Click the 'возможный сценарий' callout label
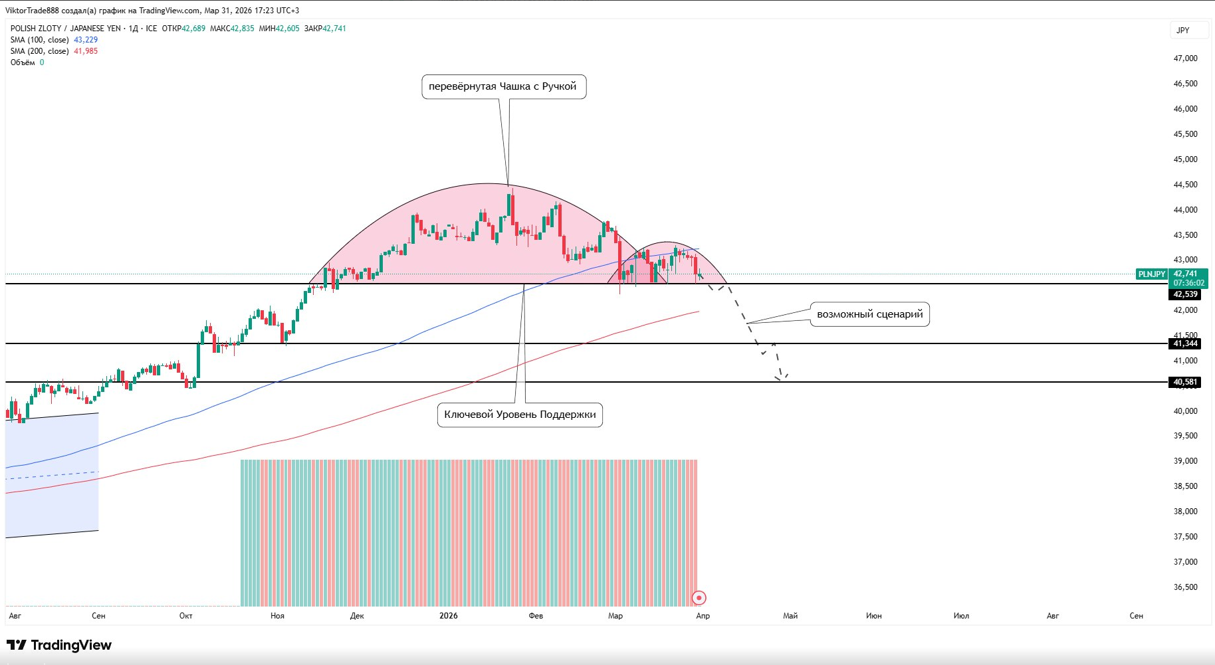Image resolution: width=1215 pixels, height=665 pixels. click(x=869, y=314)
